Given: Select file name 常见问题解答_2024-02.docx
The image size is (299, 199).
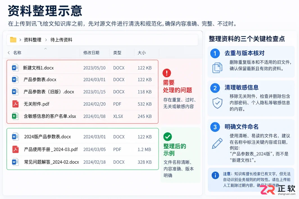Looking at the screenshot, I should click(51, 162).
